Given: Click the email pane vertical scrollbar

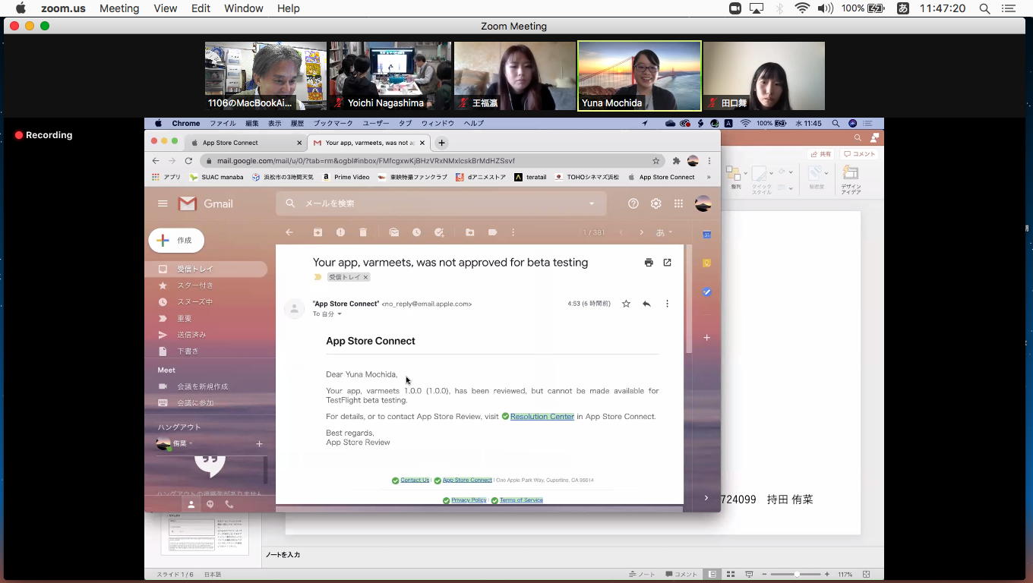Looking at the screenshot, I should click(x=688, y=299).
